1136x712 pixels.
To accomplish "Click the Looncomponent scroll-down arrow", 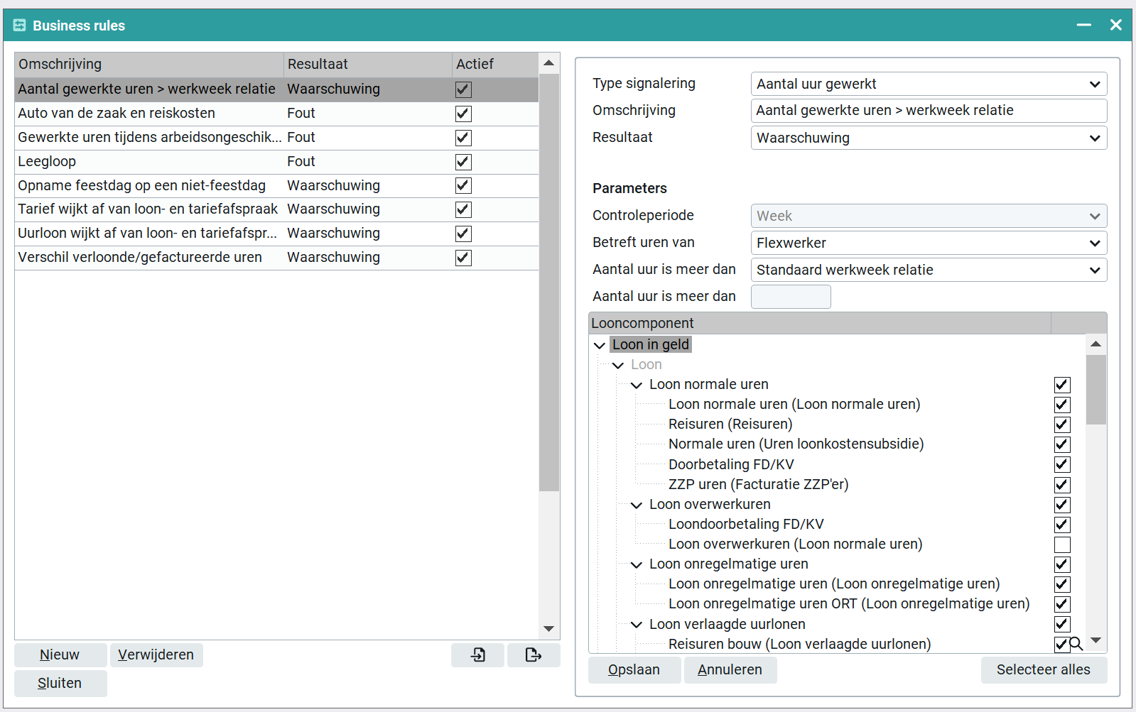I will tap(1096, 640).
